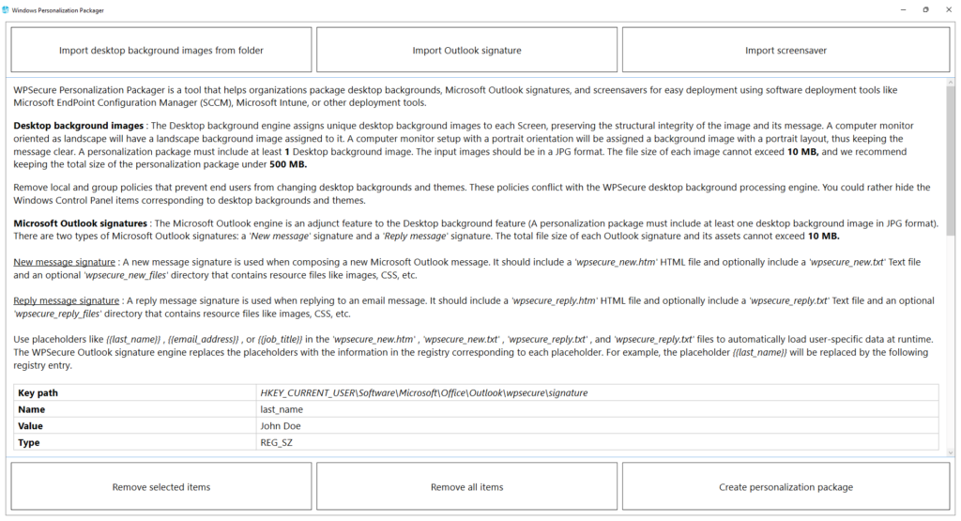Click the 'Windows Personalization Packager' window title
Image resolution: width=961 pixels, height=521 pixels.
(x=58, y=10)
